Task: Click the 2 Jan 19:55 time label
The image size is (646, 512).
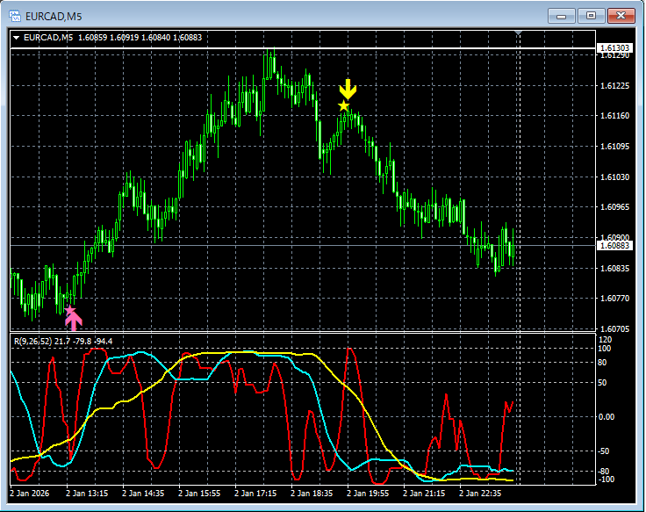Action: (368, 494)
